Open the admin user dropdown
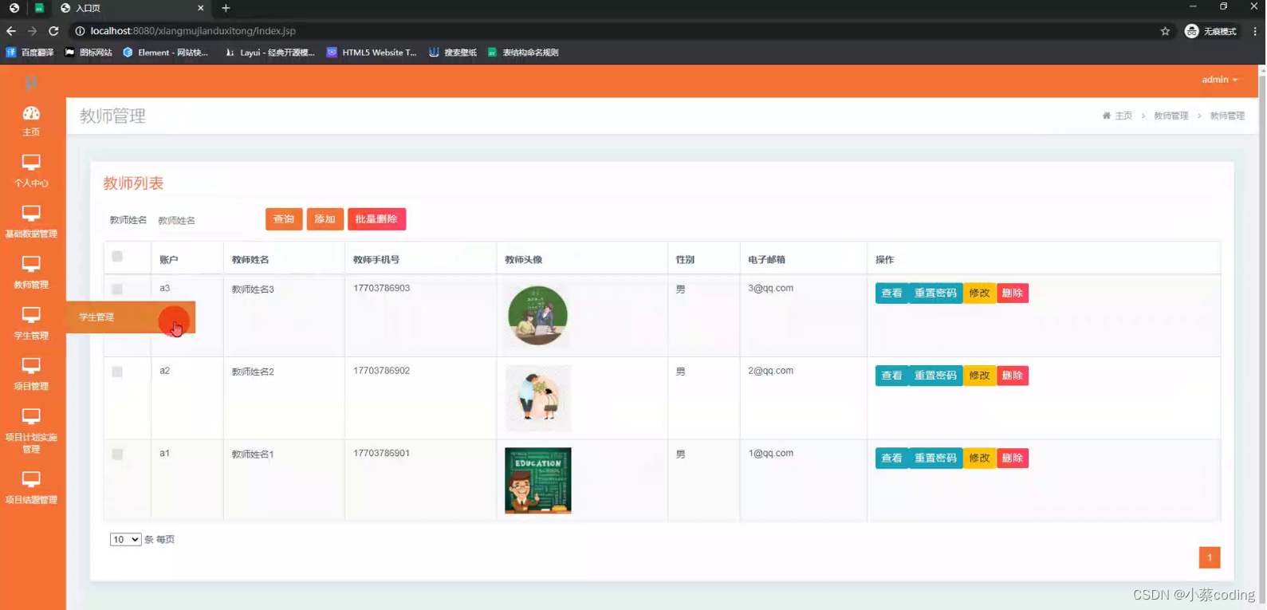This screenshot has width=1267, height=610. pyautogui.click(x=1219, y=80)
